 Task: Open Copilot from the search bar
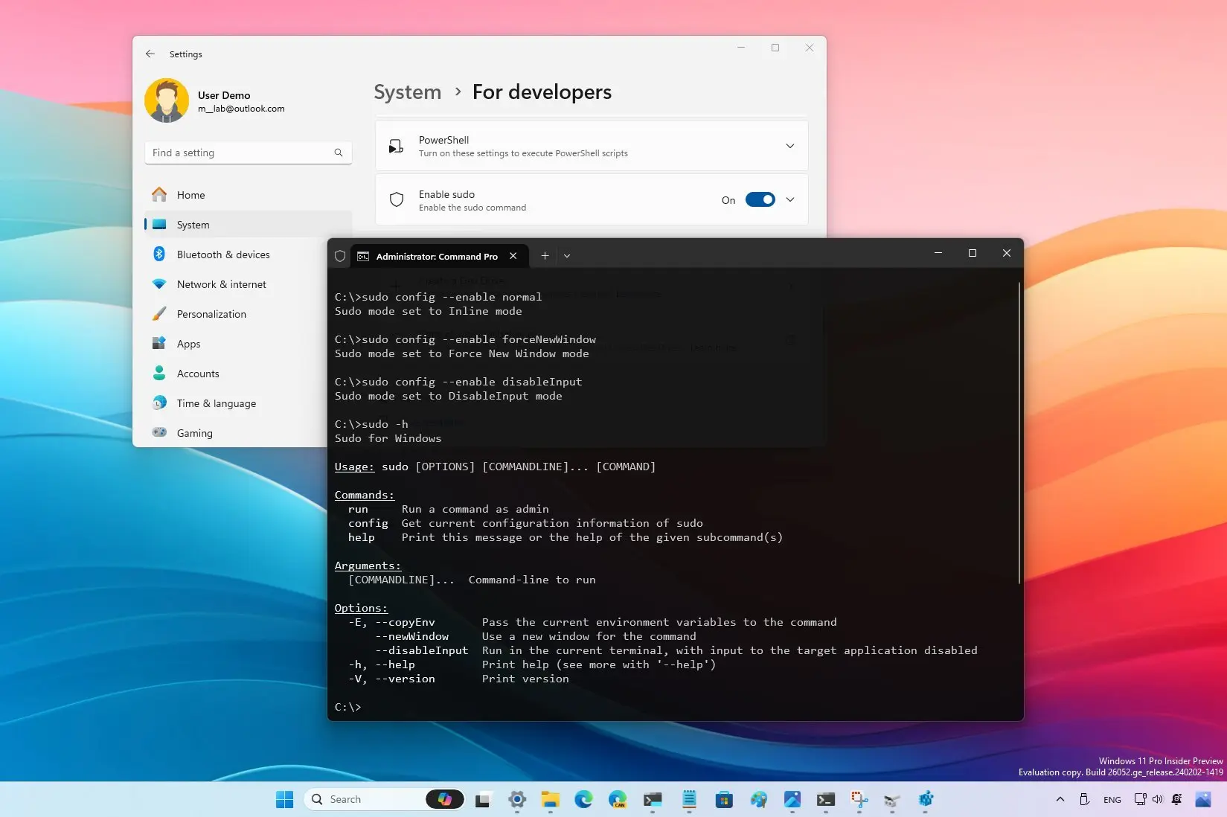tap(445, 798)
